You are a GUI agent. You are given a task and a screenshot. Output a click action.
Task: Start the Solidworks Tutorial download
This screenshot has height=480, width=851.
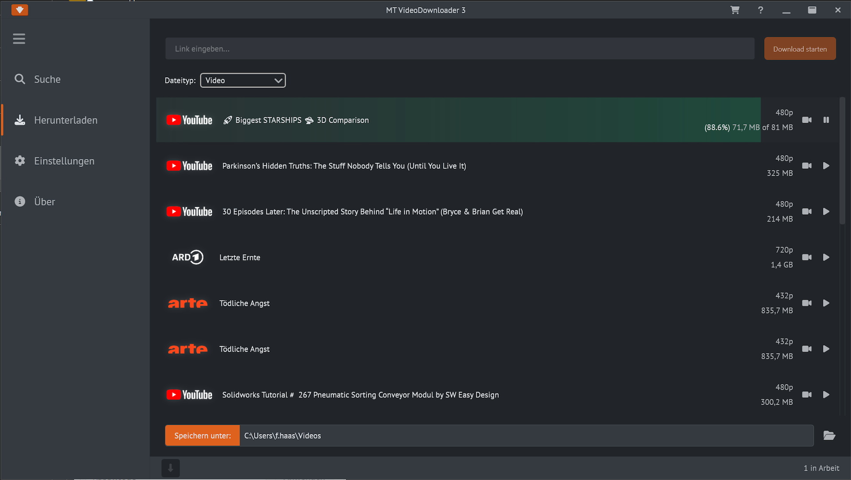click(826, 395)
